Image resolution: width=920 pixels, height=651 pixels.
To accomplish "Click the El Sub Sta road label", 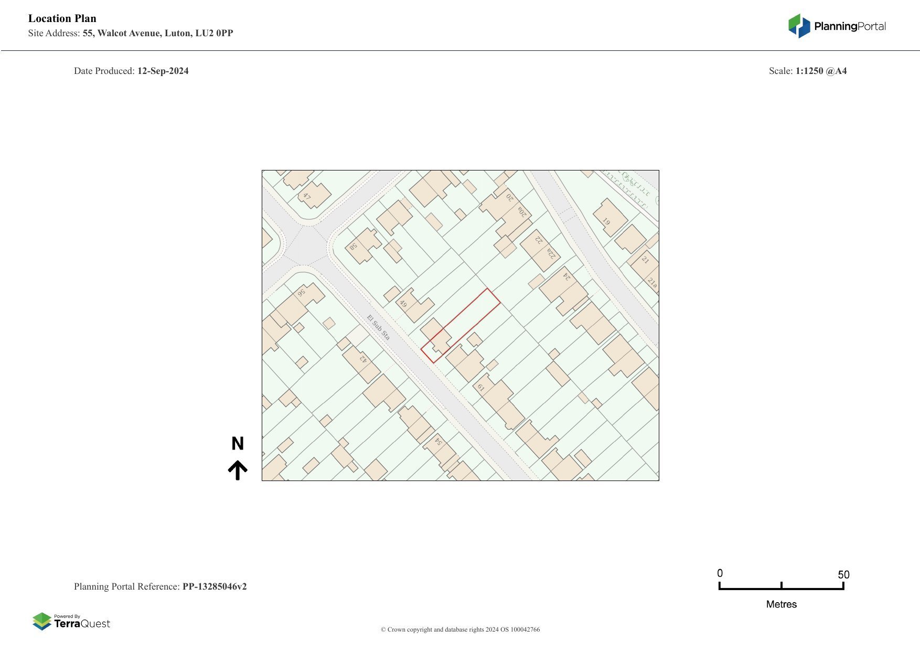I will (378, 327).
